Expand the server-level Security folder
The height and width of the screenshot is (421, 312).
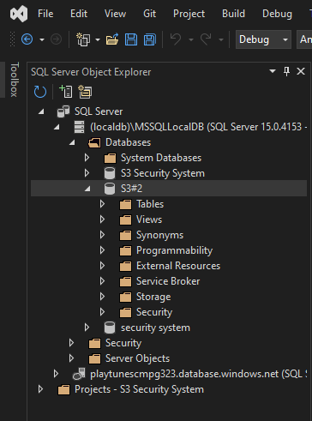coord(71,343)
